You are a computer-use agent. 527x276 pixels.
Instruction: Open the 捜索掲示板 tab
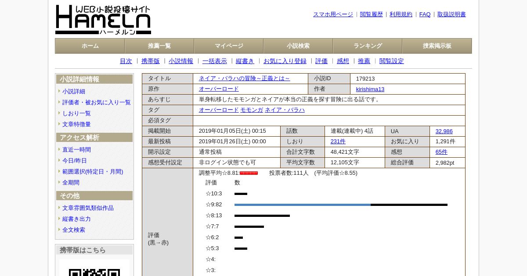(437, 46)
